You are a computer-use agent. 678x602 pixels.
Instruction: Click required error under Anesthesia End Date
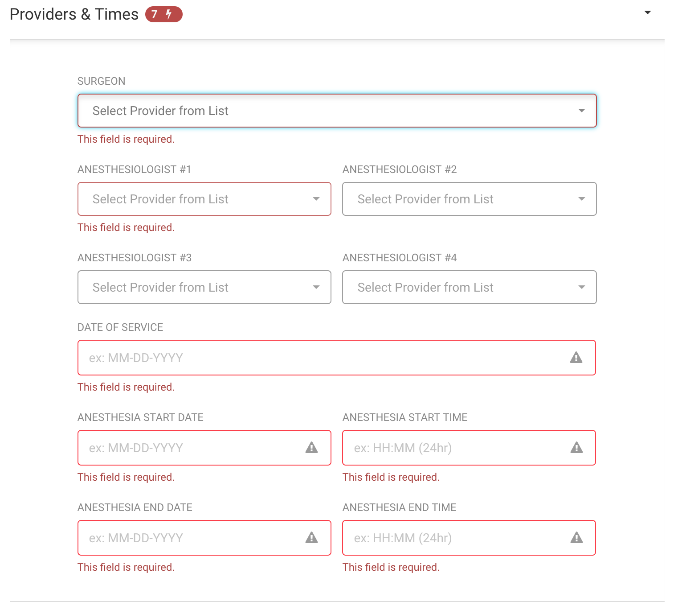click(x=126, y=567)
